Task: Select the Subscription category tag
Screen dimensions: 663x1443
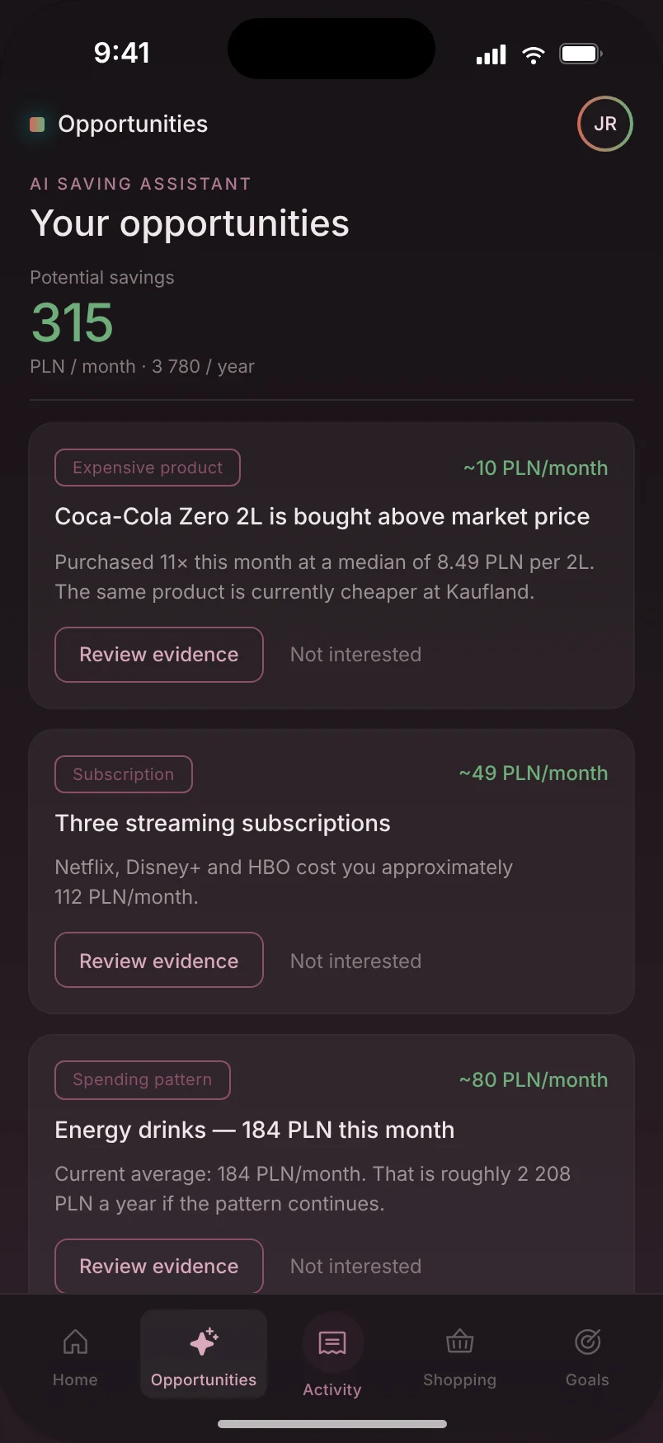Action: 124,774
